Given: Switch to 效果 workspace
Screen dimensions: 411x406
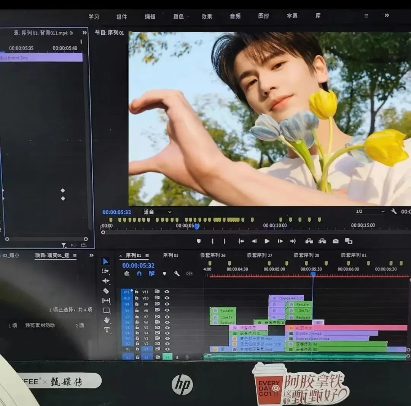Looking at the screenshot, I should click(207, 16).
